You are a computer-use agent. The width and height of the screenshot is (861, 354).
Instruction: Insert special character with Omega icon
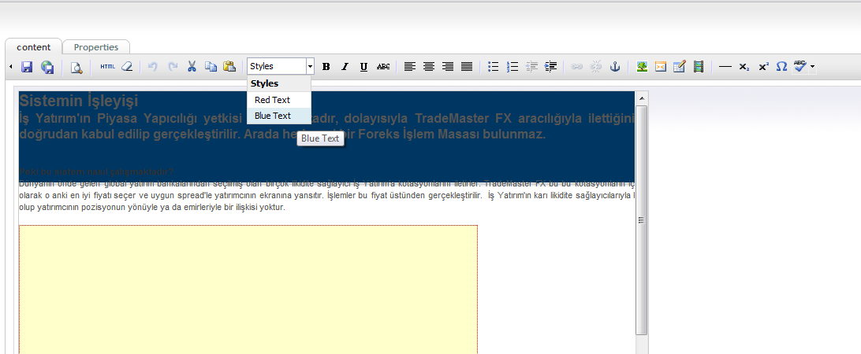coord(781,67)
